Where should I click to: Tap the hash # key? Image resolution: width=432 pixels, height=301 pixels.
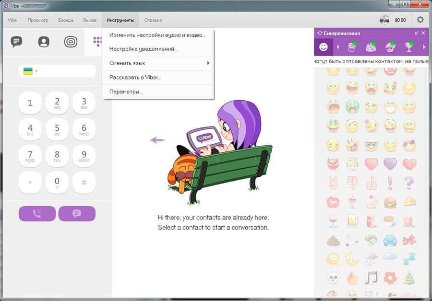tap(84, 183)
